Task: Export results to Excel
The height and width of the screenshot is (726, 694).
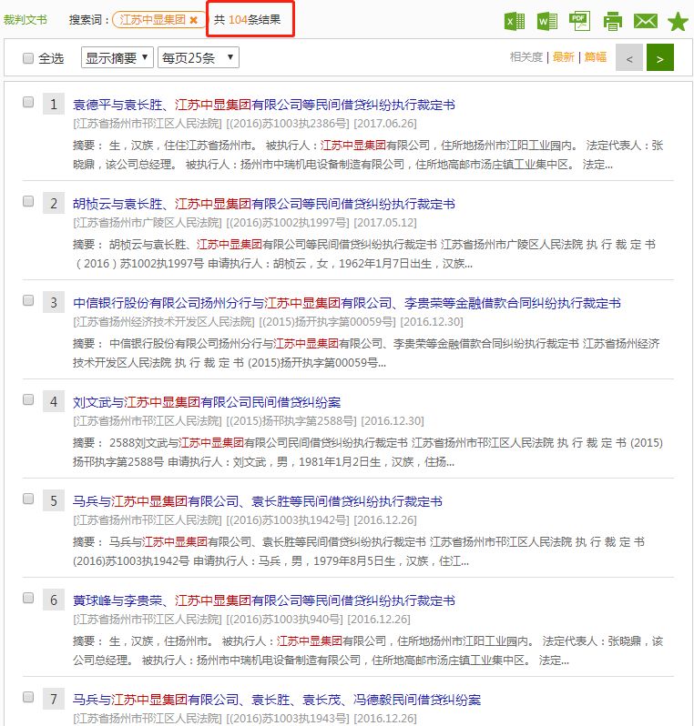Action: 515,21
